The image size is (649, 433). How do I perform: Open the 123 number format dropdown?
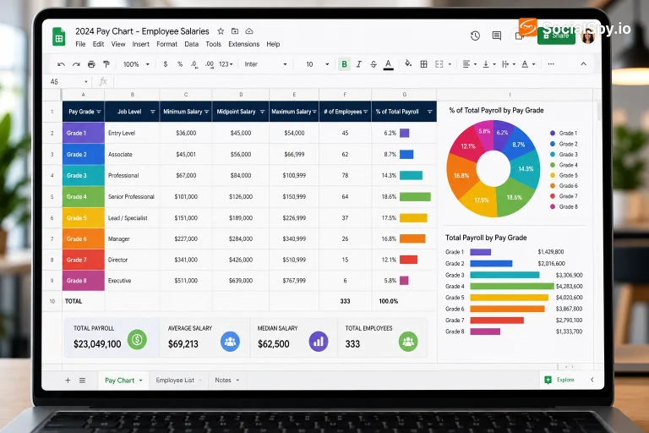coord(226,64)
